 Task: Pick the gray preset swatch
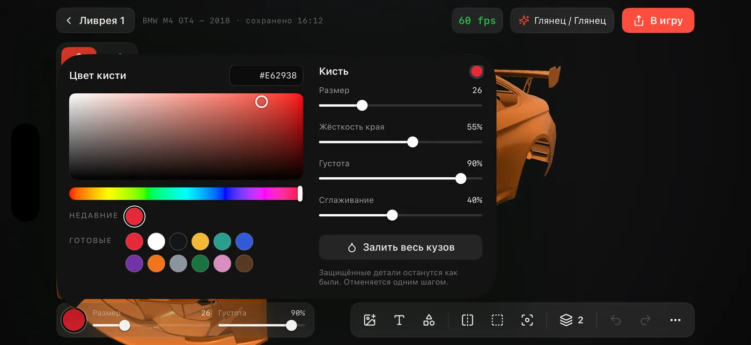coord(178,264)
